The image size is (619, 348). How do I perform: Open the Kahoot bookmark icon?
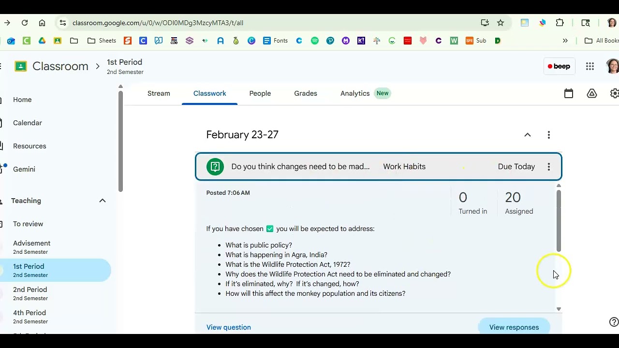361,41
